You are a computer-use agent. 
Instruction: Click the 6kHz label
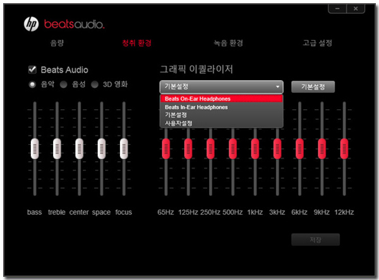[x=299, y=212]
